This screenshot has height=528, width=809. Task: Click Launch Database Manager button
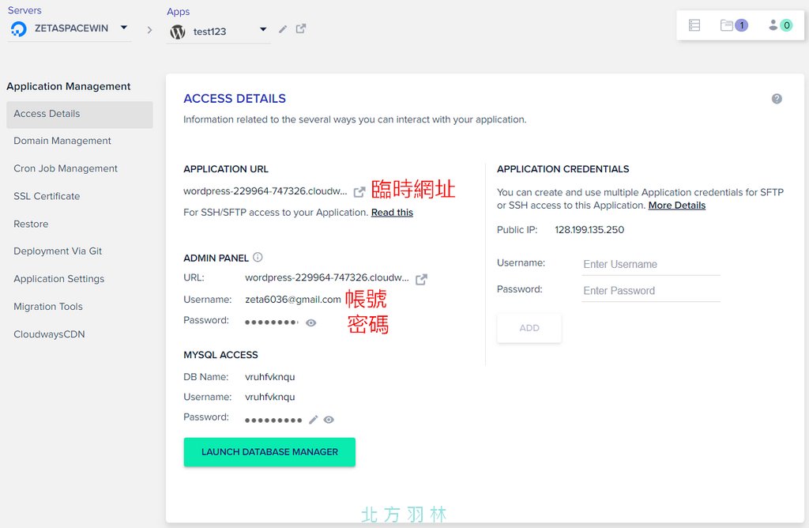(x=269, y=452)
